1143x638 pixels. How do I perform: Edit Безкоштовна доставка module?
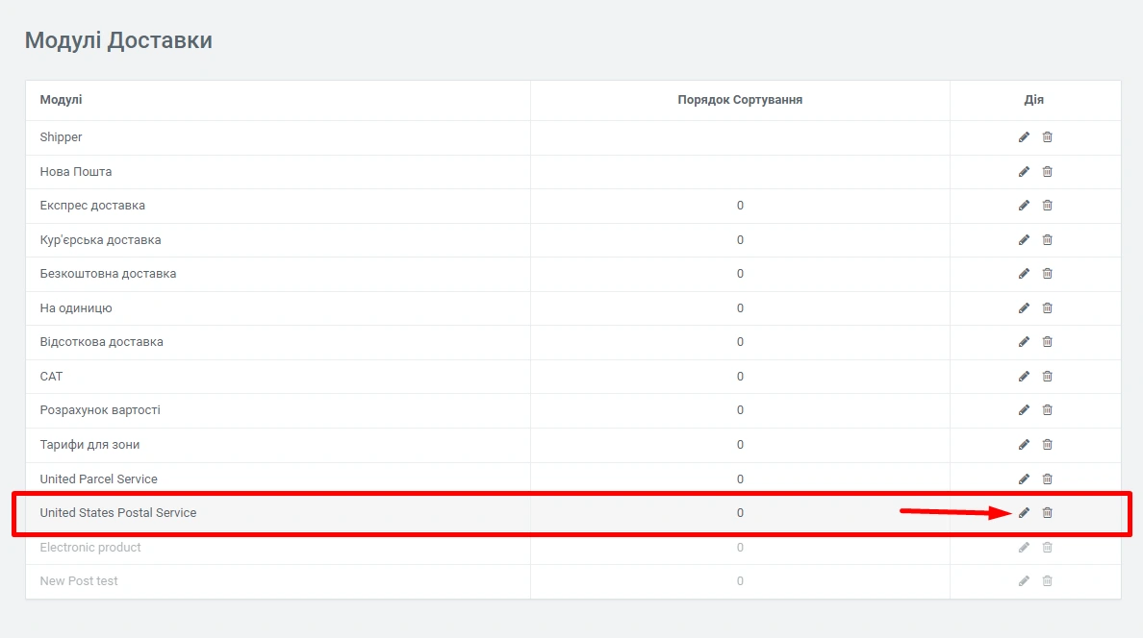tap(1024, 274)
